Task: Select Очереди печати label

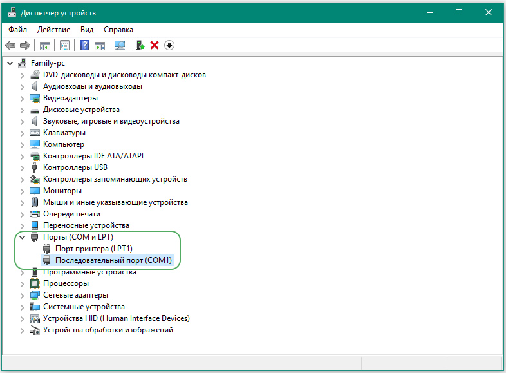Action: click(x=71, y=214)
